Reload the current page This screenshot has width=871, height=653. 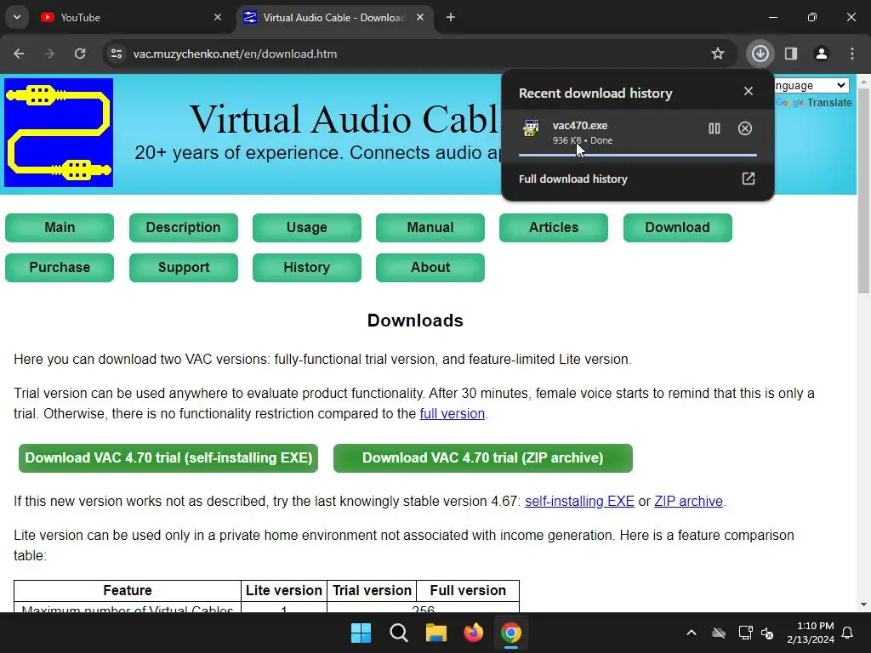[x=80, y=54]
